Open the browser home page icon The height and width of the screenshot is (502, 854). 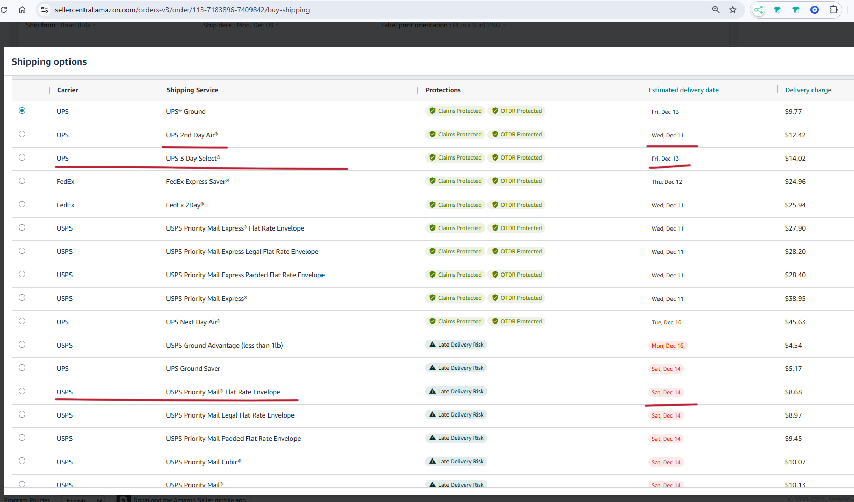click(x=22, y=10)
